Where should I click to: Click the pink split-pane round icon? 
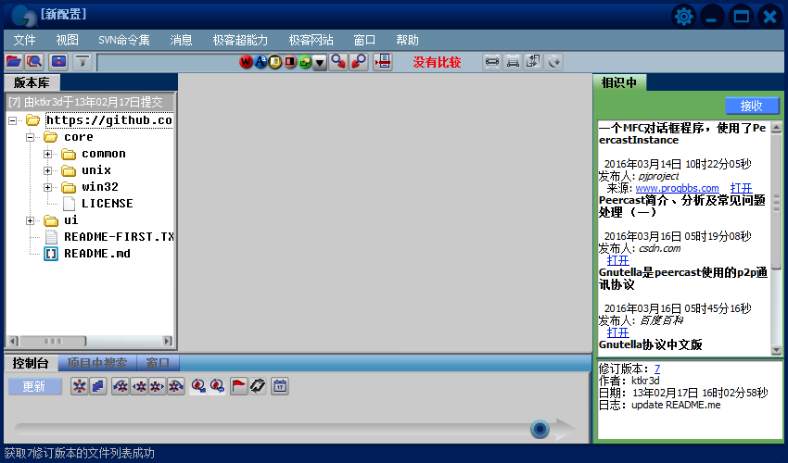290,62
